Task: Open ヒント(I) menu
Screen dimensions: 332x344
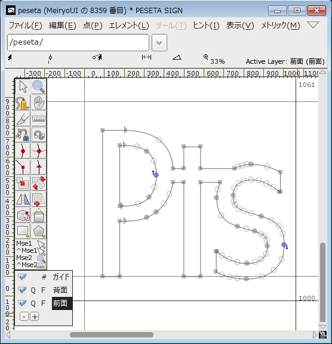Action: 206,26
